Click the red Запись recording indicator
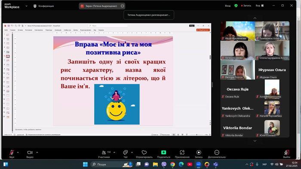 pyautogui.click(x=246, y=6)
